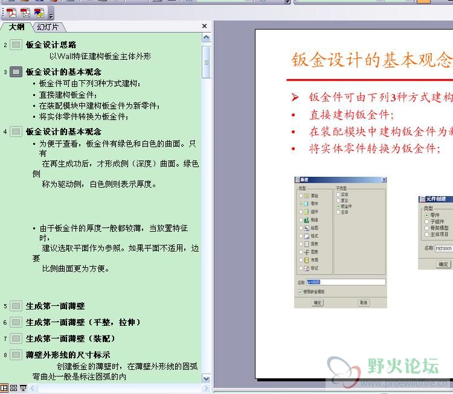Click the third PDF review toolbar icon

(39, 13)
